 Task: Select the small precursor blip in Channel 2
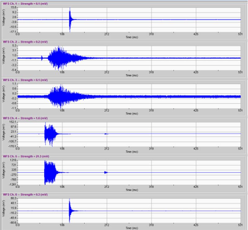(42, 58)
